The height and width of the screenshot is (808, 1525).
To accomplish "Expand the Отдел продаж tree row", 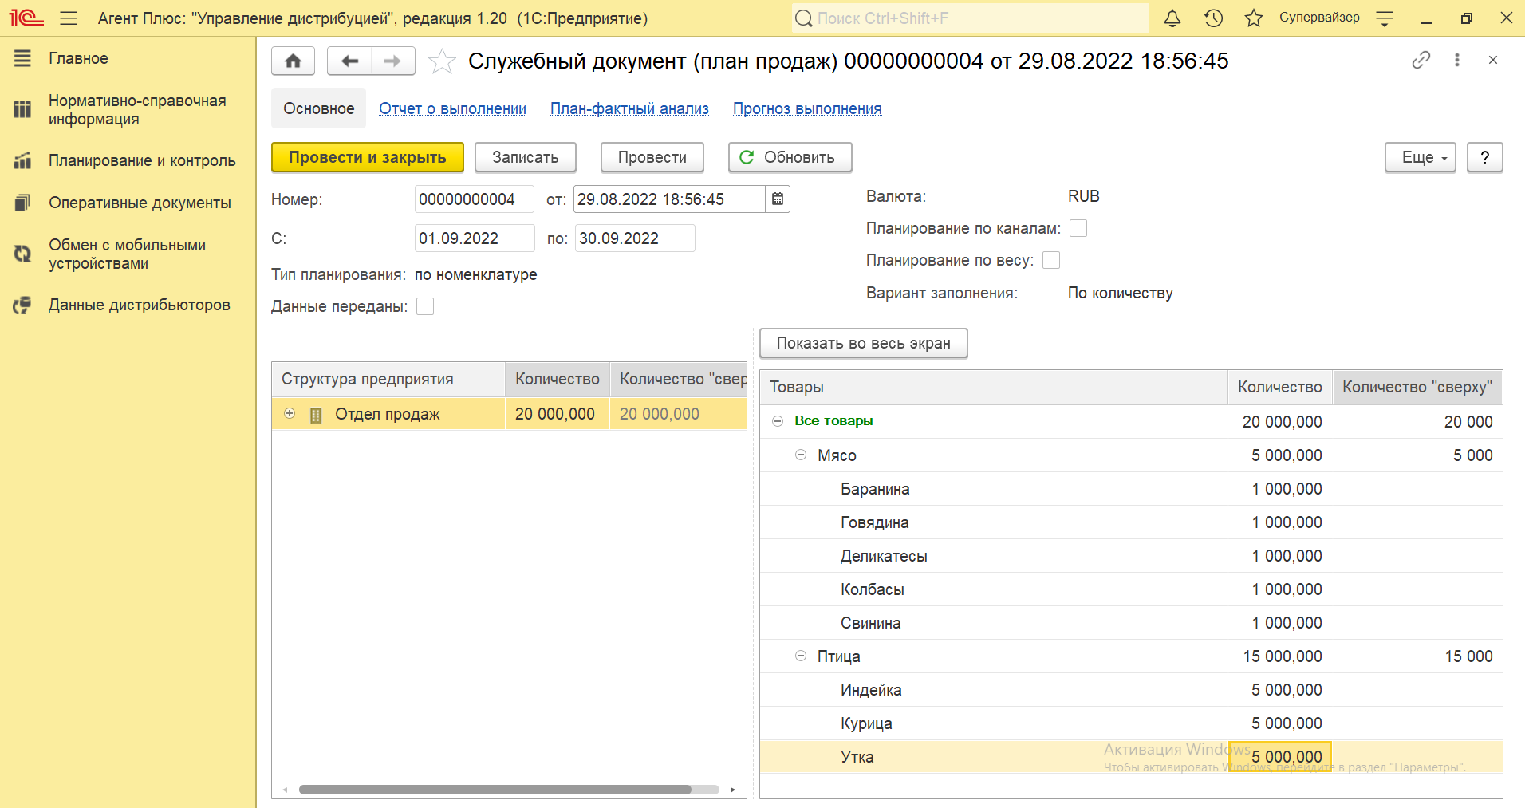I will [x=290, y=414].
